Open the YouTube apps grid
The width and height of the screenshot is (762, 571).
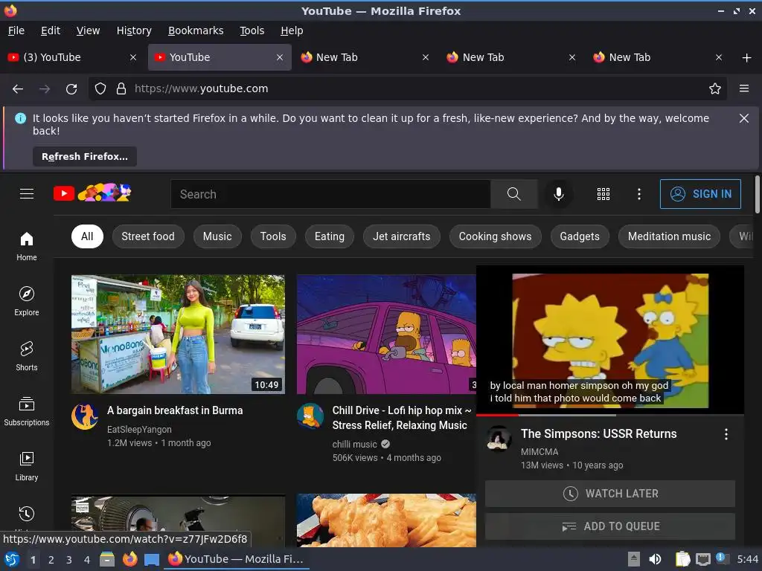tap(603, 194)
